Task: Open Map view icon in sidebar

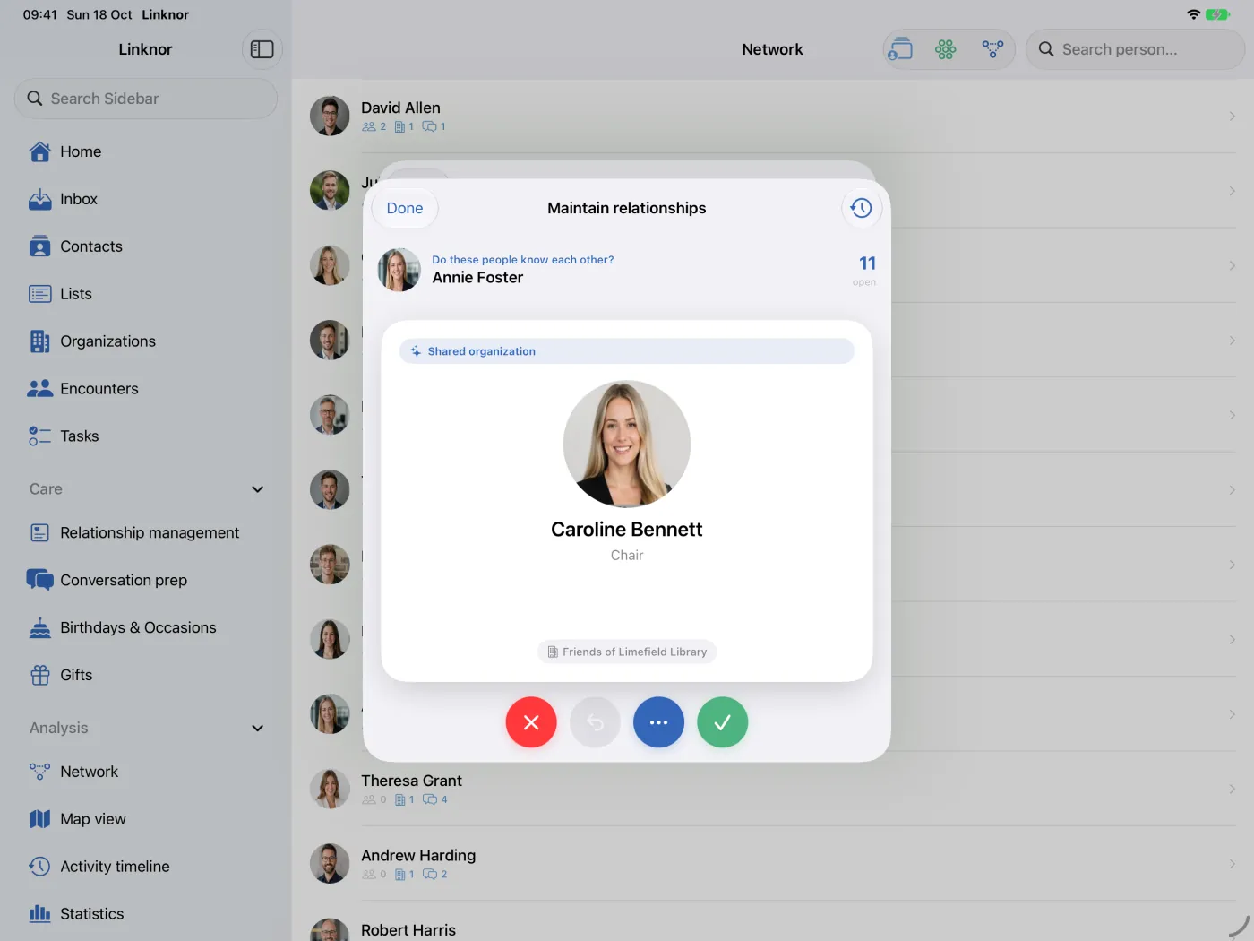Action: (40, 819)
